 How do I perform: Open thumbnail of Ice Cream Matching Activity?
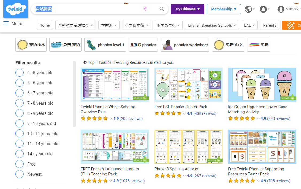tap(262, 84)
